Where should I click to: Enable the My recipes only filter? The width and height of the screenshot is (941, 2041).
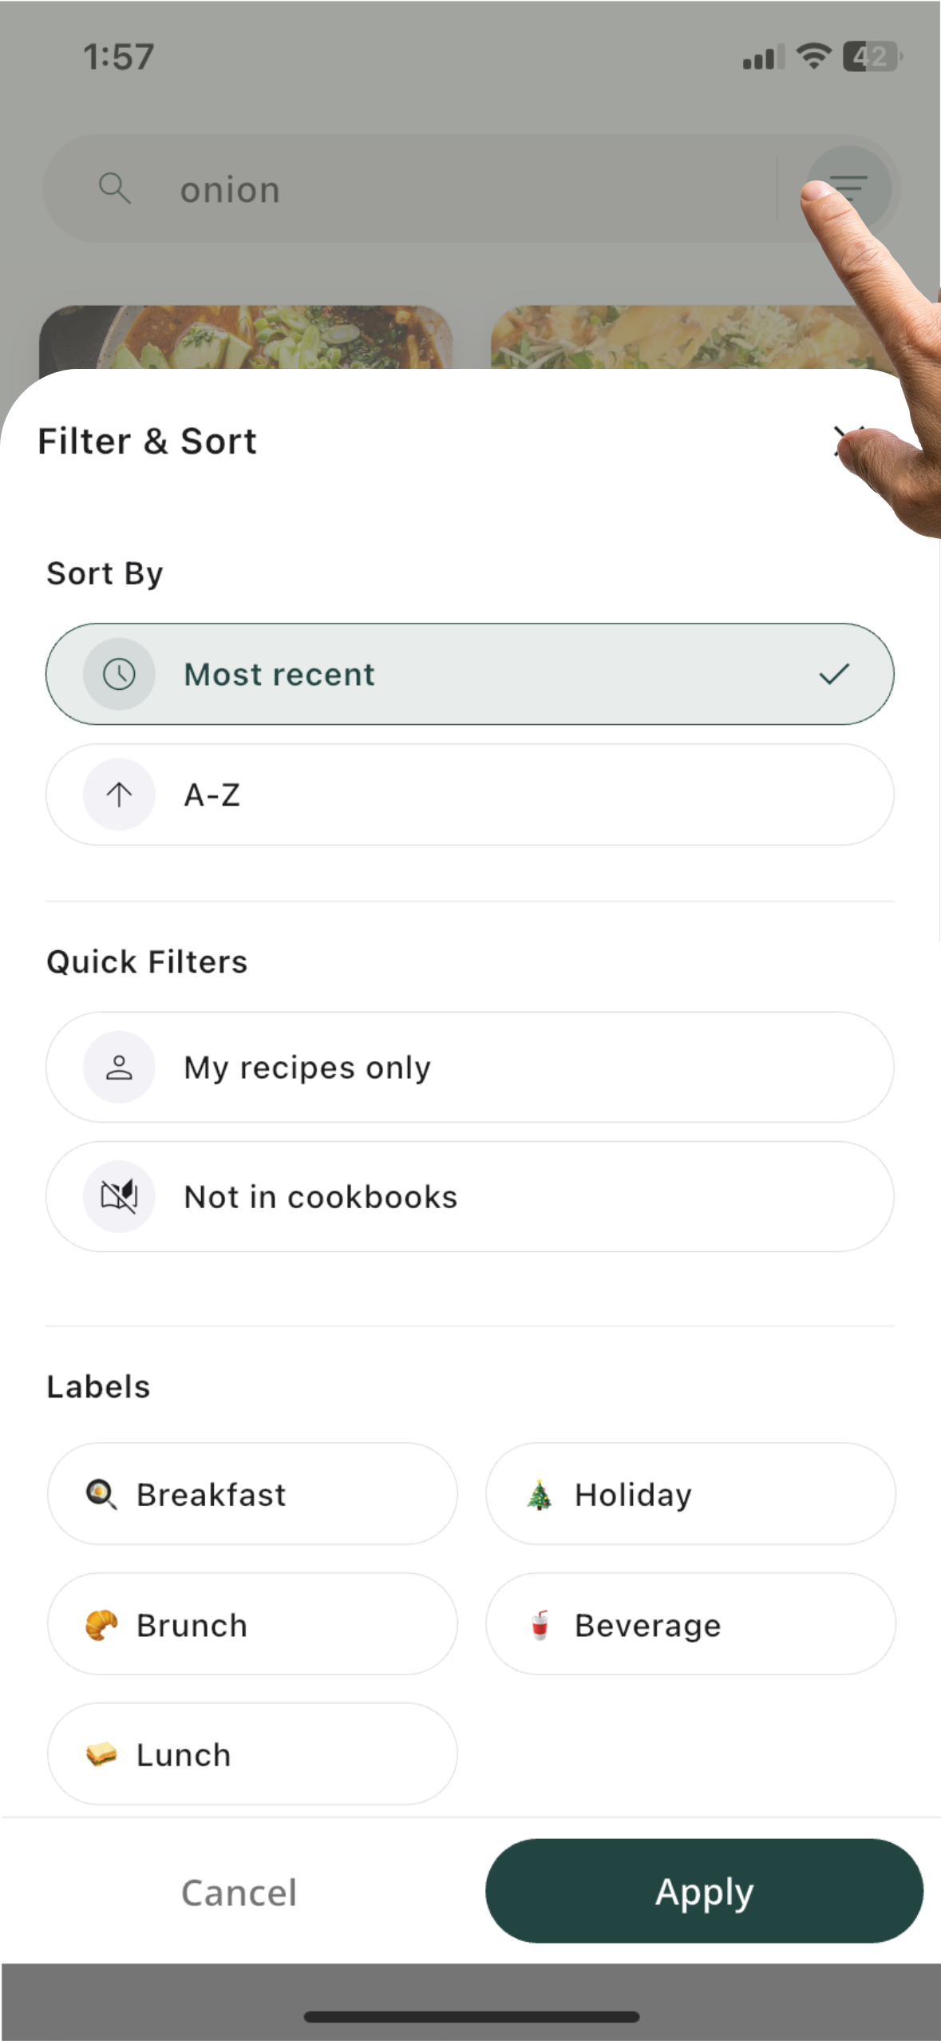coord(471,1067)
